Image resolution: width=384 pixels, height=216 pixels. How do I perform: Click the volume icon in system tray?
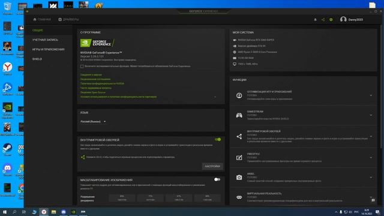pyautogui.click(x=350, y=212)
